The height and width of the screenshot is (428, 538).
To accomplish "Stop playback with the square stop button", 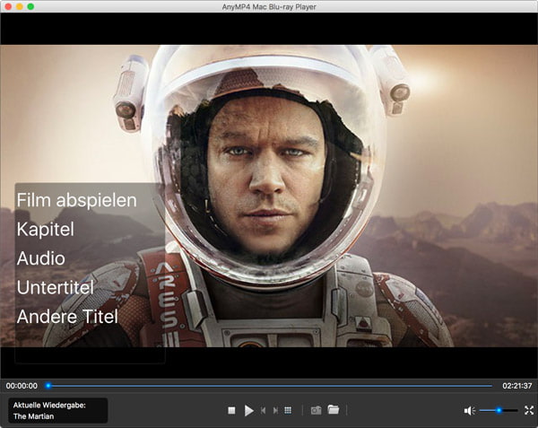I will 231,410.
